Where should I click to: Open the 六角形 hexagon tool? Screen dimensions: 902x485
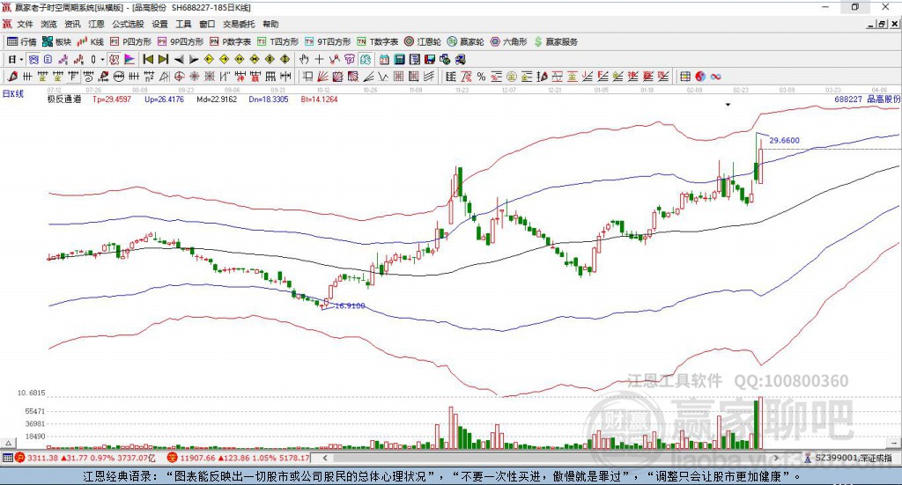click(508, 42)
